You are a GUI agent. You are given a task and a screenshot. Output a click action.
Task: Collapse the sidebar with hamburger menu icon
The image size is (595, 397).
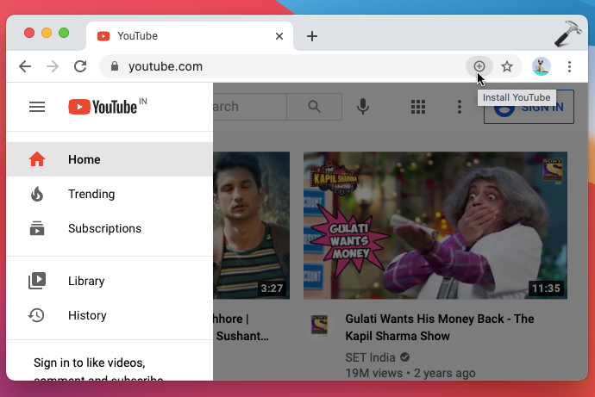point(37,107)
